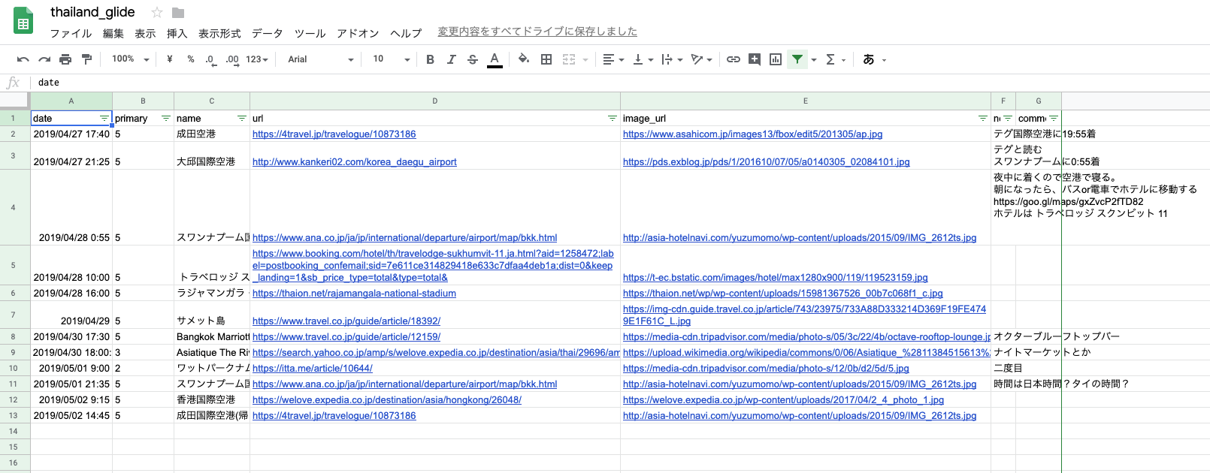This screenshot has width=1210, height=473.
Task: Open the functions sigma menu
Action: tap(835, 59)
